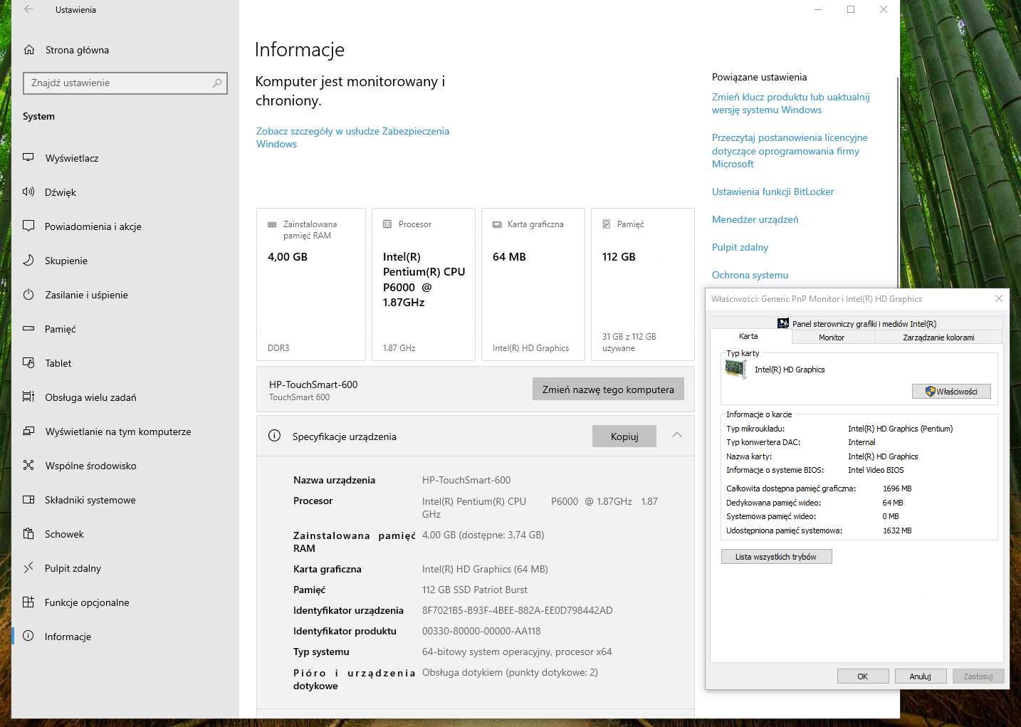Open Zasilanie i uśpienie power icon
Image resolution: width=1021 pixels, height=727 pixels.
click(x=28, y=294)
